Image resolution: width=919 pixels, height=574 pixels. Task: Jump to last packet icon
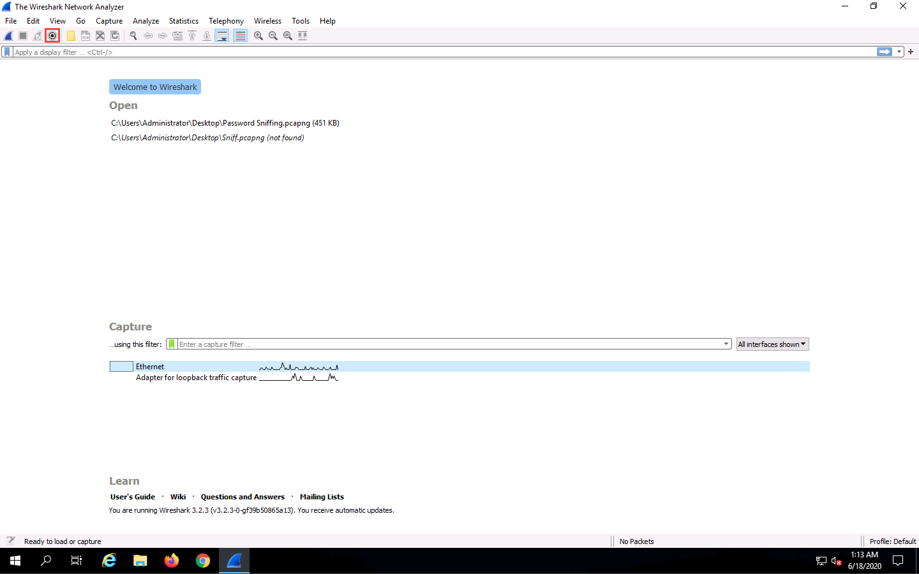tap(207, 36)
